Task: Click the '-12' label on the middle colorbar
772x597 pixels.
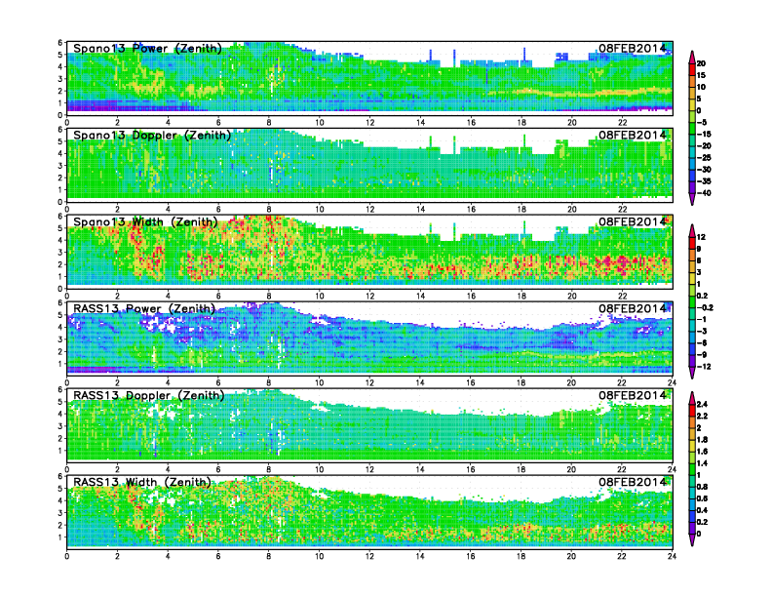Action: coord(704,367)
